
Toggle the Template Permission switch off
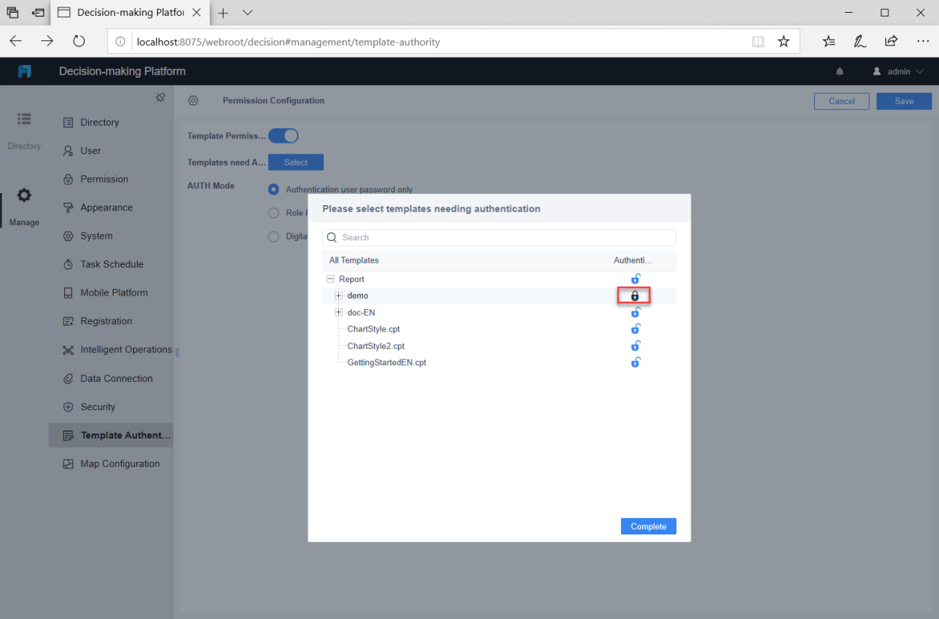[283, 135]
